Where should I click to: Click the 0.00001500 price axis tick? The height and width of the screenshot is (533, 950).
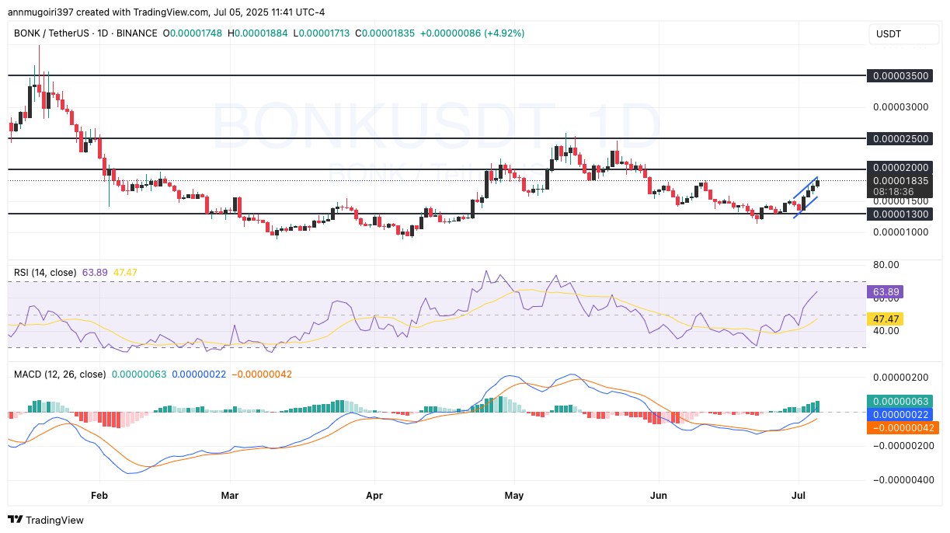[x=901, y=200]
